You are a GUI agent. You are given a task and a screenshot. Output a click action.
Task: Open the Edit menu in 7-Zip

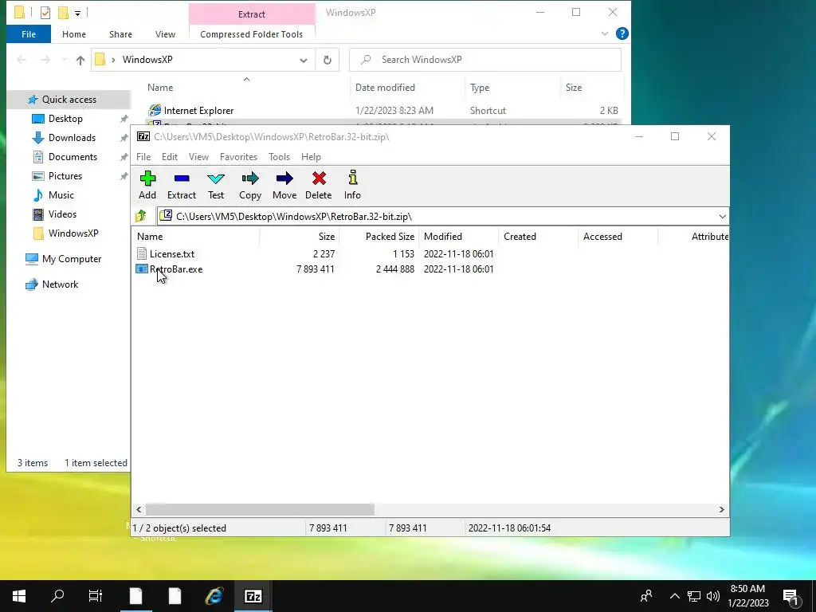tap(170, 157)
